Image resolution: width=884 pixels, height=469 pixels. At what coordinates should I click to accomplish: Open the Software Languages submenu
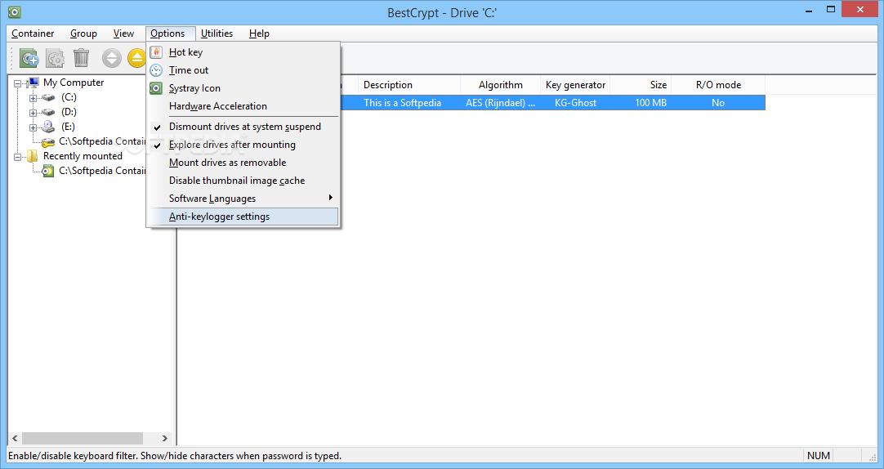pos(243,199)
